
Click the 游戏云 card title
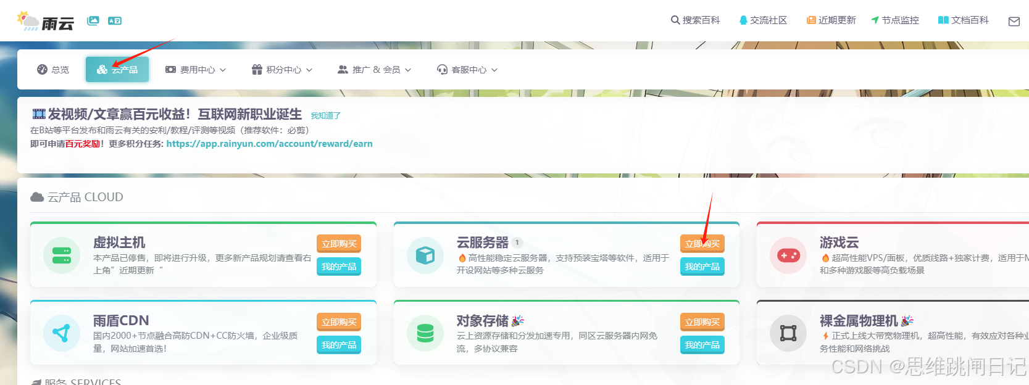[839, 242]
